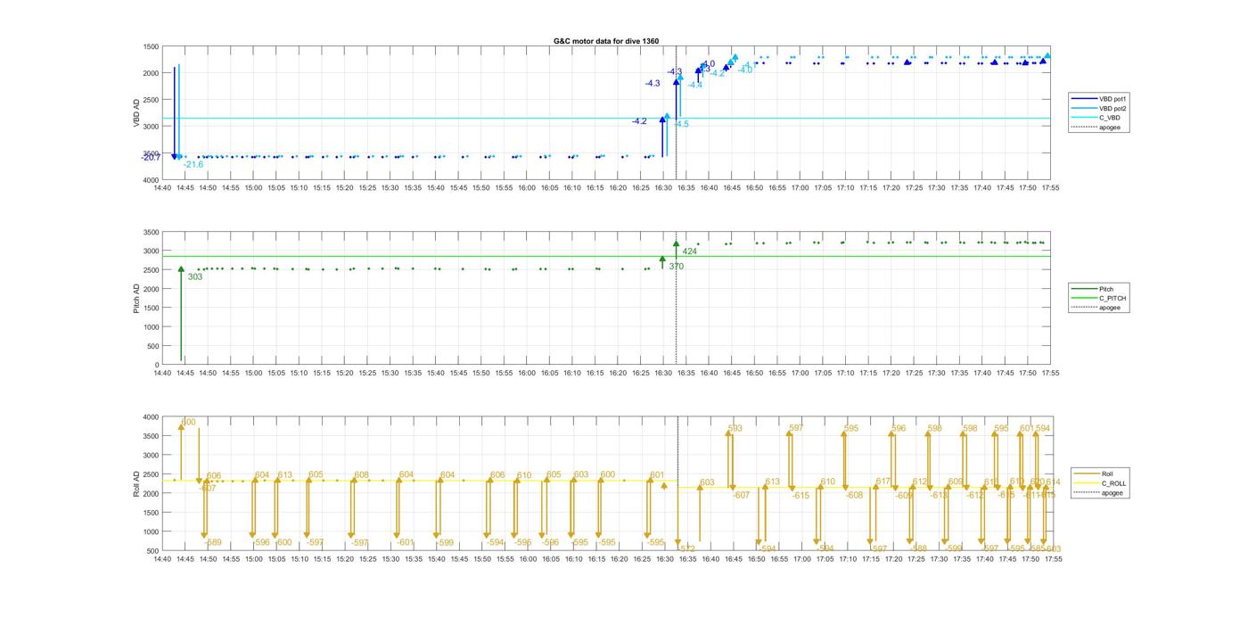Click the "593" roll data label

[x=735, y=429]
